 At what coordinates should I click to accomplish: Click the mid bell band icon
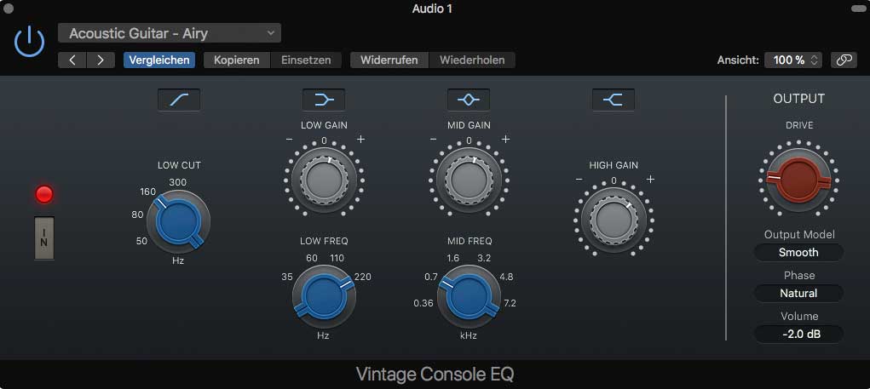[x=469, y=100]
